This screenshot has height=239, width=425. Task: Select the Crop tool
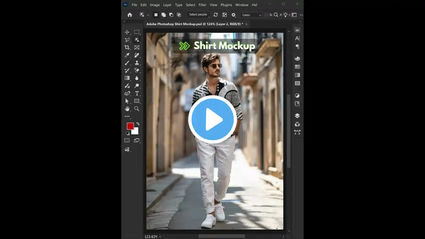127,47
